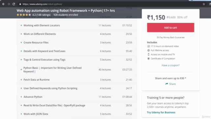Click the 01:08:44 duration for Advance Python

[127, 97]
